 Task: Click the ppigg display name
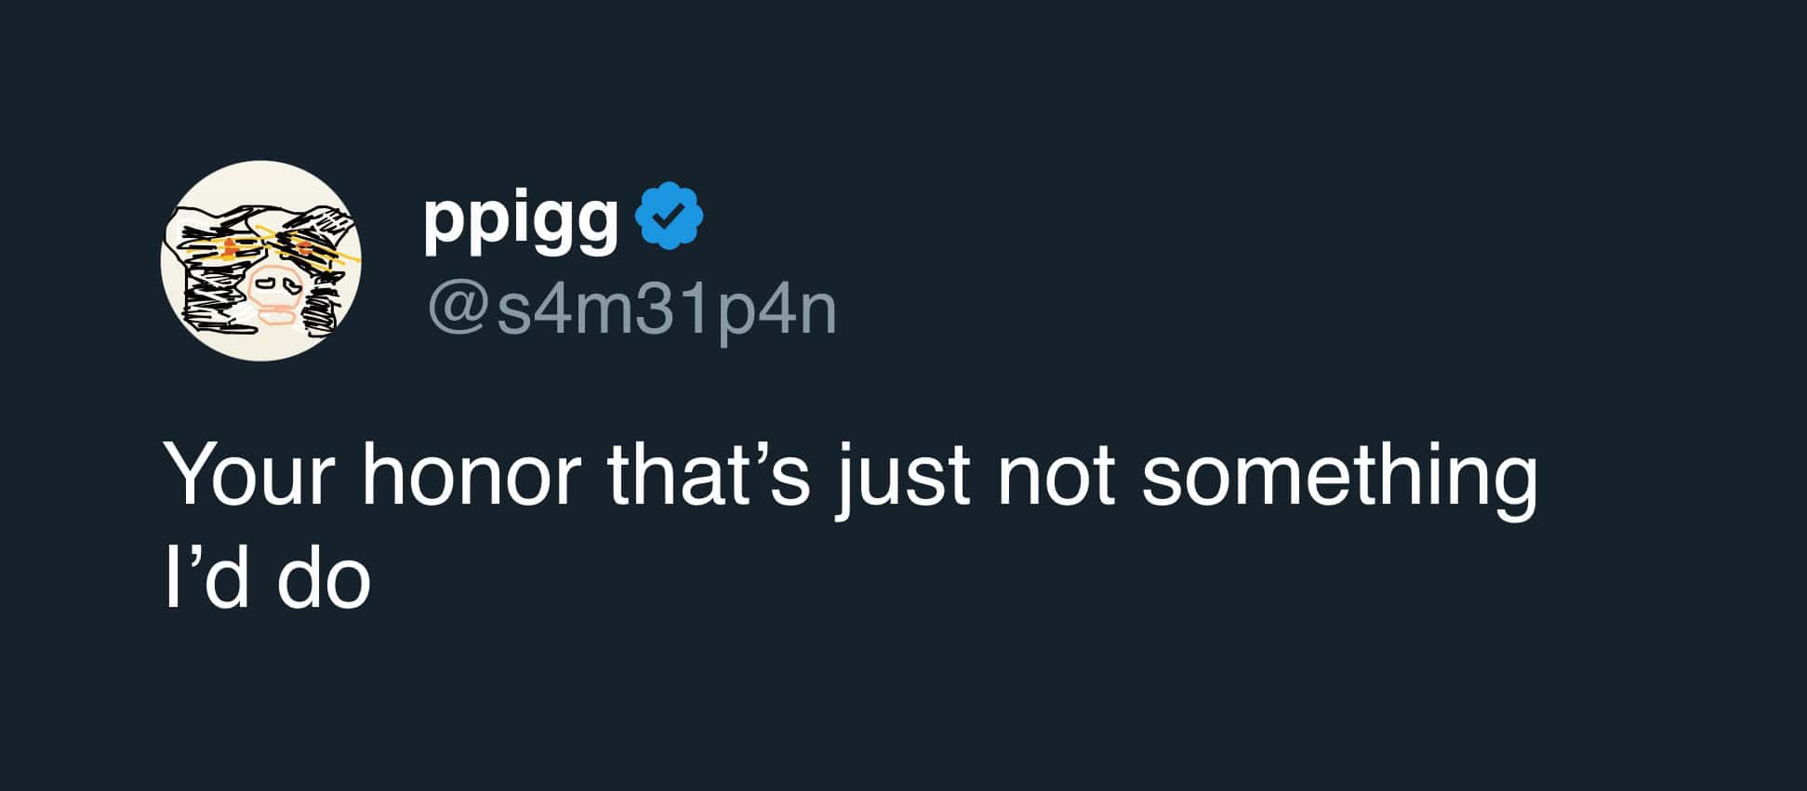coord(521,221)
